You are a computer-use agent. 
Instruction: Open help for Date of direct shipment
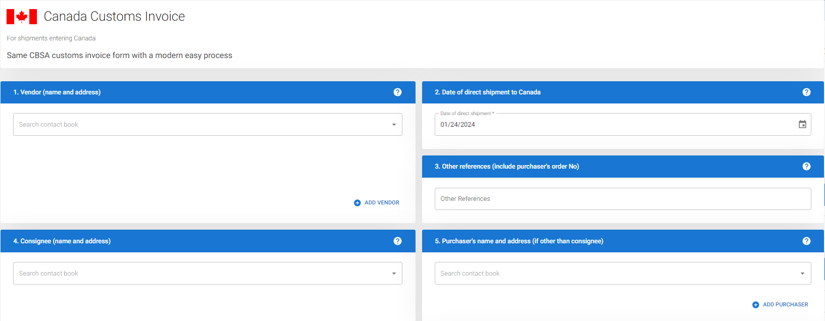806,92
